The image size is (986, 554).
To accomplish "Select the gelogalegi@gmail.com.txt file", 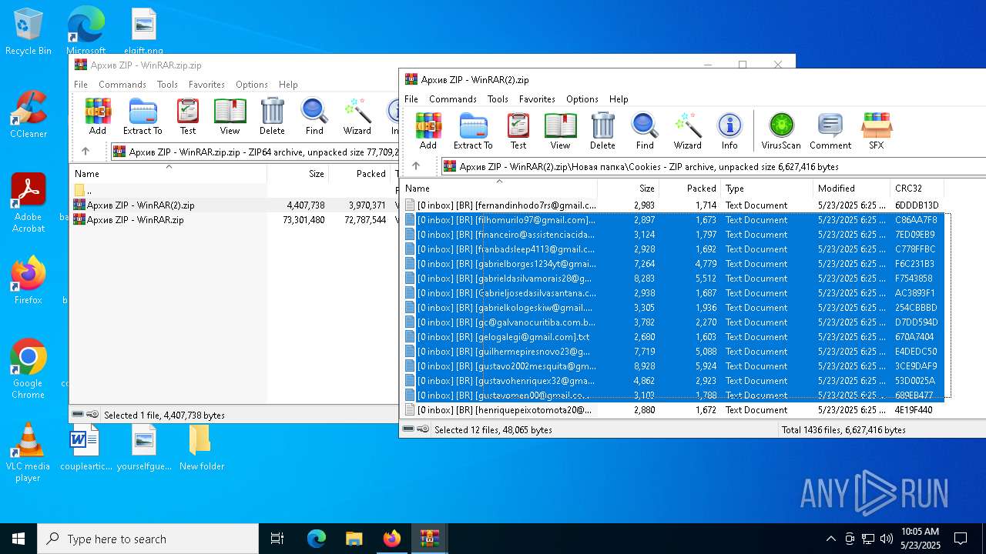I will [672, 337].
